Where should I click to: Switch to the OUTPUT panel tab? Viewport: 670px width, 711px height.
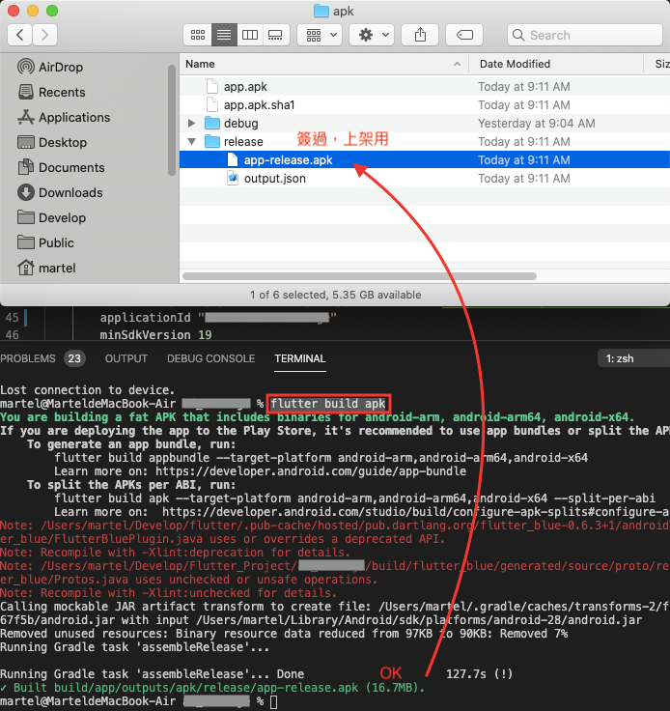tap(126, 358)
